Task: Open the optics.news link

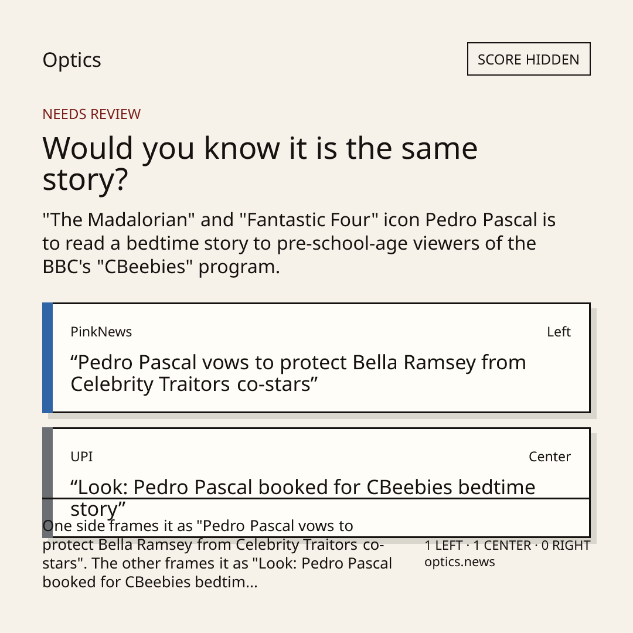Action: point(460,561)
